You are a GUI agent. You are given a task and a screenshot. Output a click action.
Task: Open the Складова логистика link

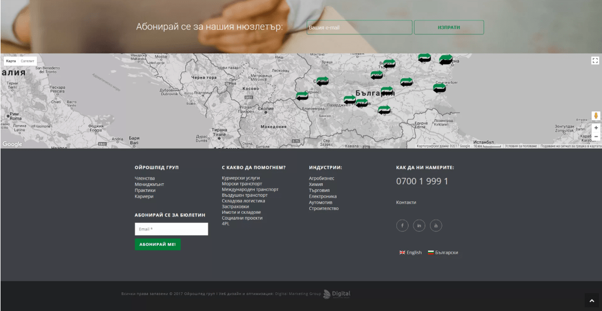pyautogui.click(x=244, y=201)
